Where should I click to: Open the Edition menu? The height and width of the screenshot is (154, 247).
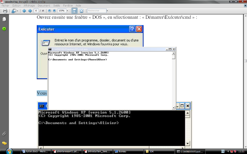[17, 6]
